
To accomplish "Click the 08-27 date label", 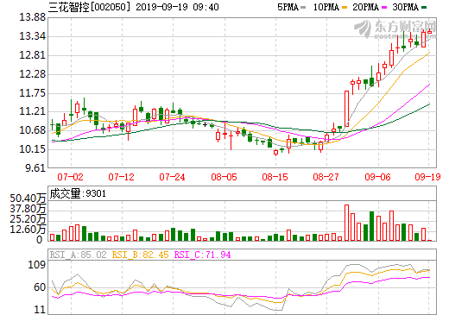I will [x=326, y=177].
